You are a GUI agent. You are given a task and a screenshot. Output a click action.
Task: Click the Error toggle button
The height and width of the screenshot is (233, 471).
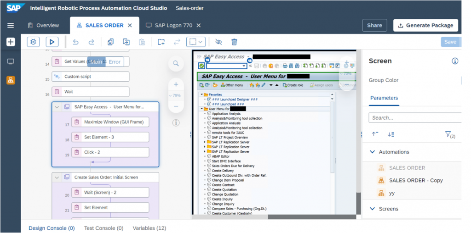click(x=115, y=62)
